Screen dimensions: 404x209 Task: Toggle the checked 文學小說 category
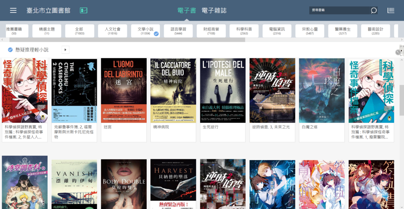click(x=145, y=31)
